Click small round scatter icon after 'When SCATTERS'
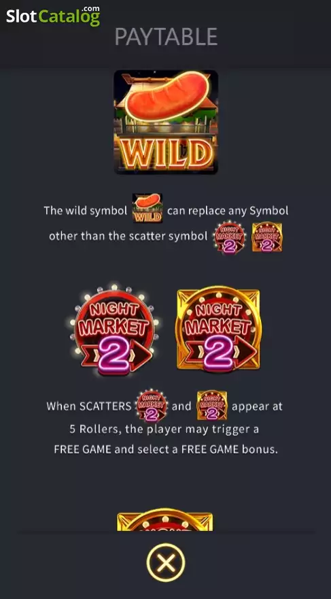Image resolution: width=331 pixels, height=599 pixels. pos(152,406)
